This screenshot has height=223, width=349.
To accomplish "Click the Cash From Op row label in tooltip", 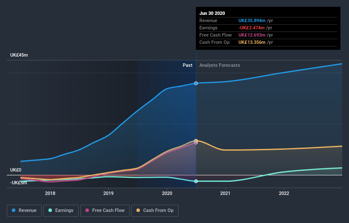I will (x=214, y=42).
